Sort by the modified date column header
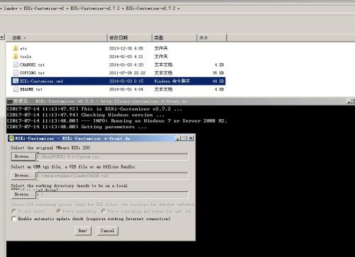The width and height of the screenshot is (355, 257). click(x=129, y=38)
